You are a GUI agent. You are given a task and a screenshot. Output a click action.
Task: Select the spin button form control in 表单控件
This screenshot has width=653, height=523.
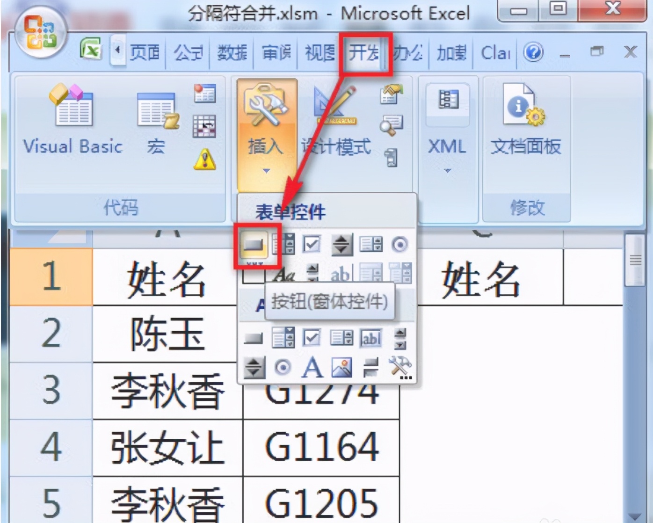point(342,244)
